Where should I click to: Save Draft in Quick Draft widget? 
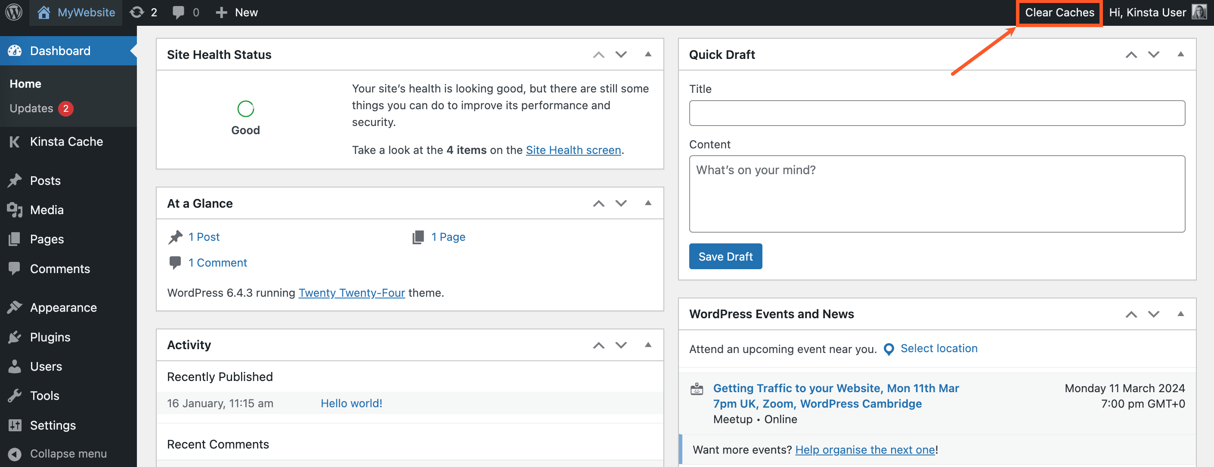[x=725, y=256]
